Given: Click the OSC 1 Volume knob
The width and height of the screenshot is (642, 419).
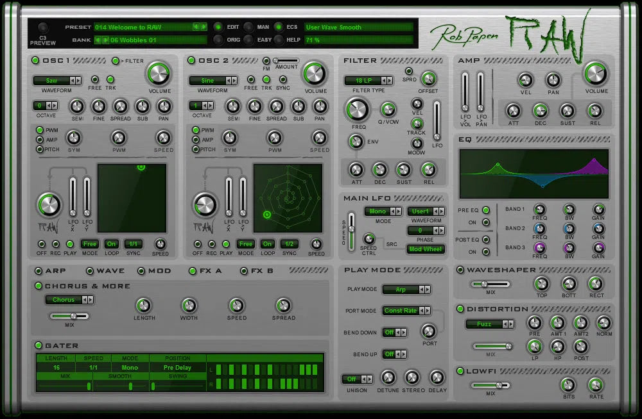Looking at the screenshot, I should [159, 74].
